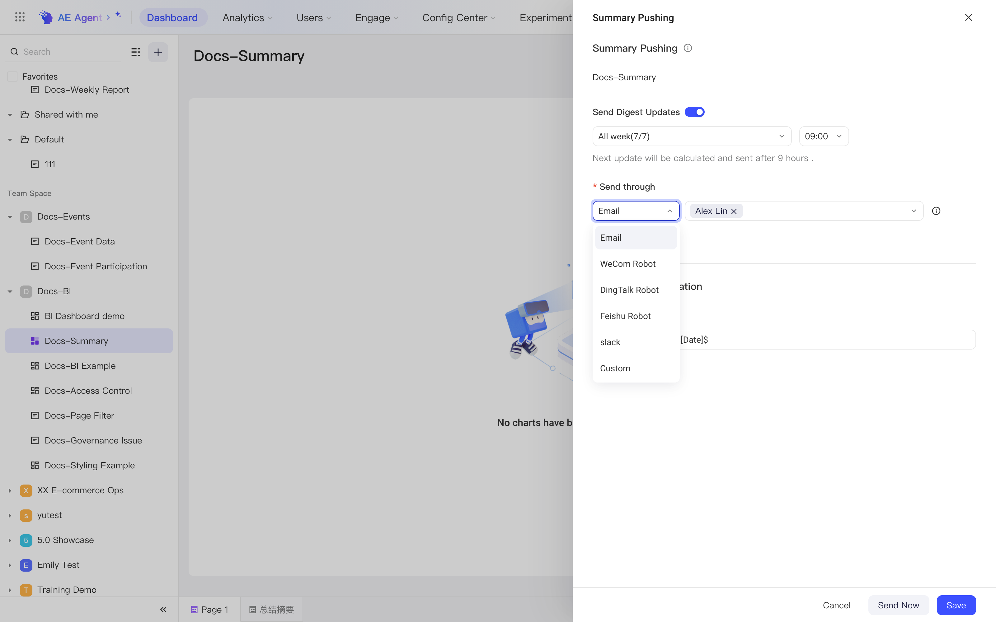Screen dimensions: 996x622
Task: Open the recipients dropdown arrow
Action: pos(914,211)
